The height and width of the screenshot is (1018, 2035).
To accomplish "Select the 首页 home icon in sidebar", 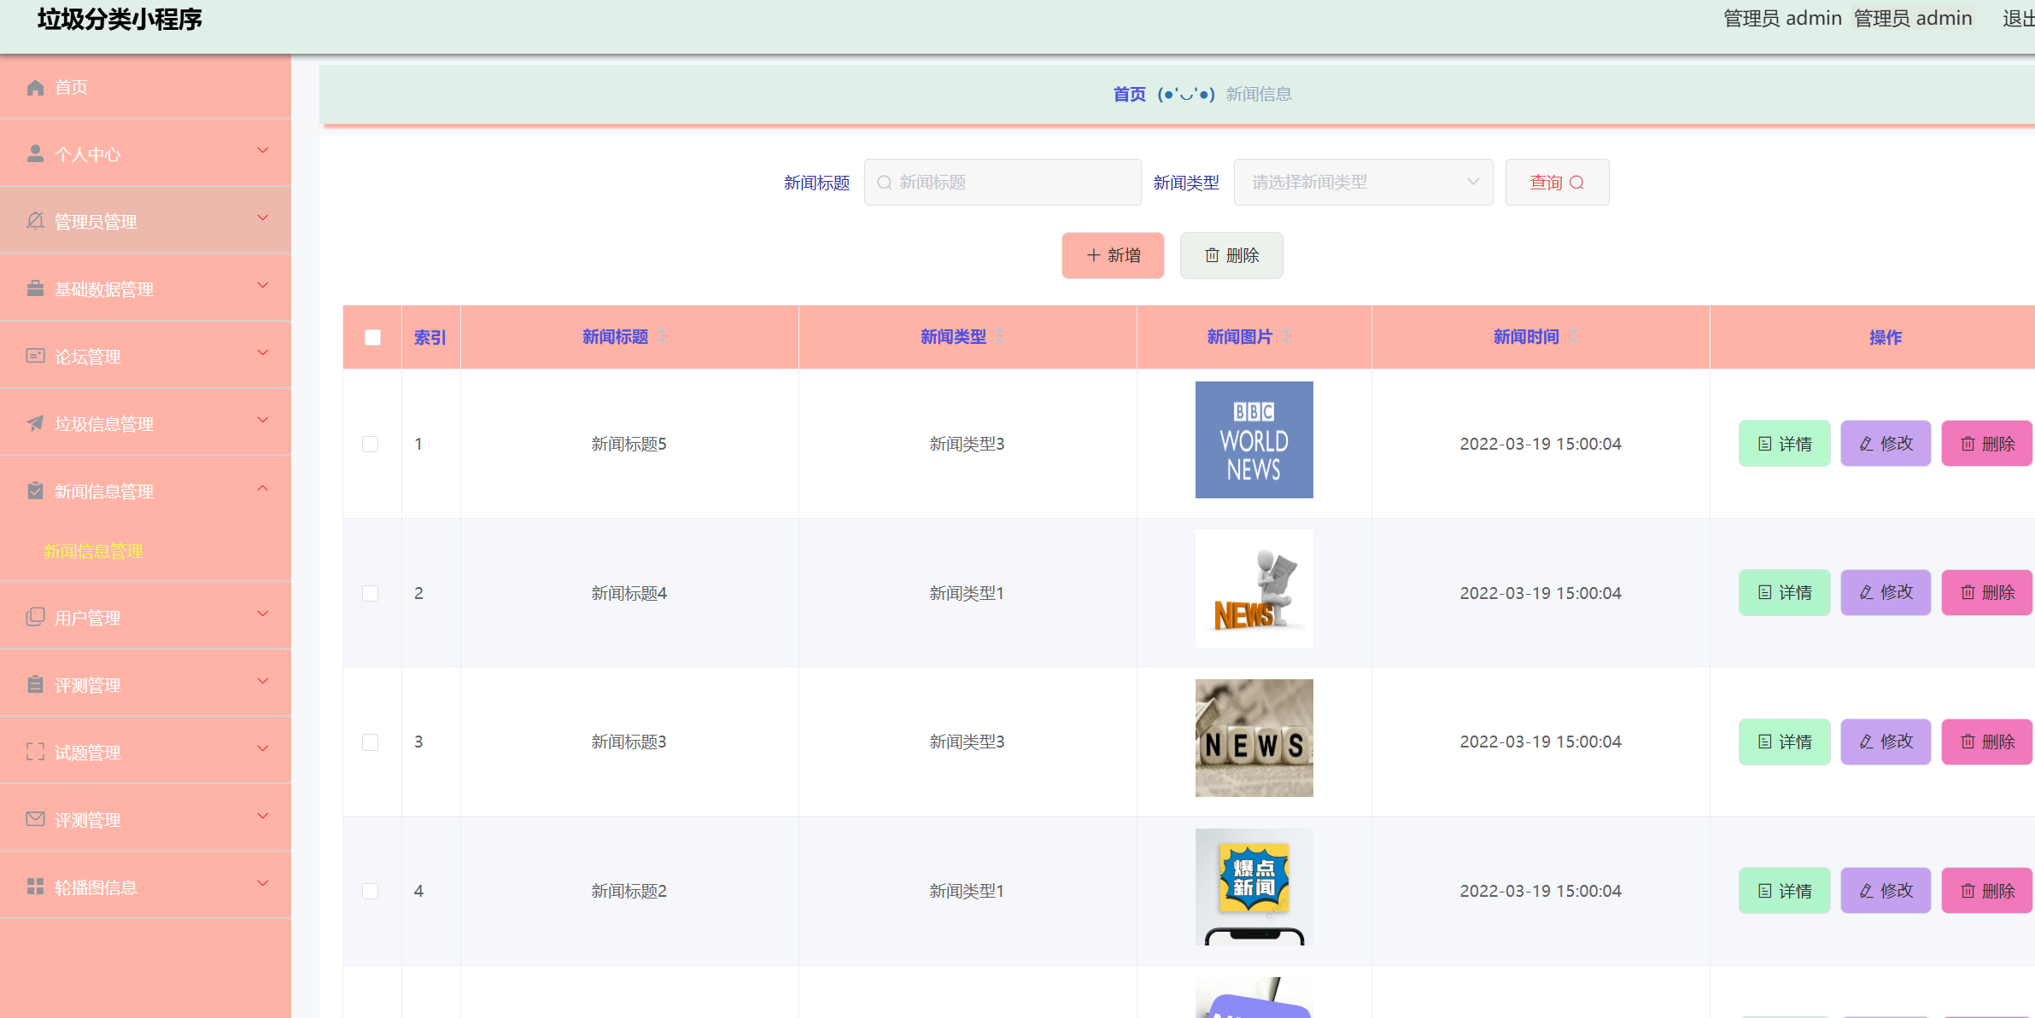I will 35,86.
